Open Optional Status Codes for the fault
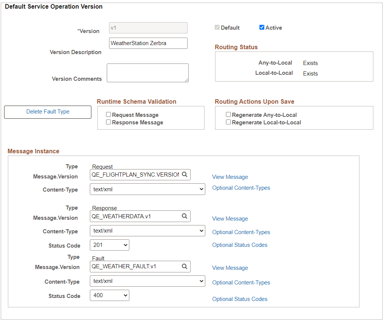This screenshot has height=322, width=385. point(239,299)
